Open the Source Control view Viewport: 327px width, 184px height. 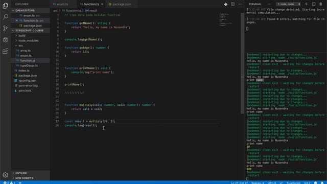click(x=6, y=29)
